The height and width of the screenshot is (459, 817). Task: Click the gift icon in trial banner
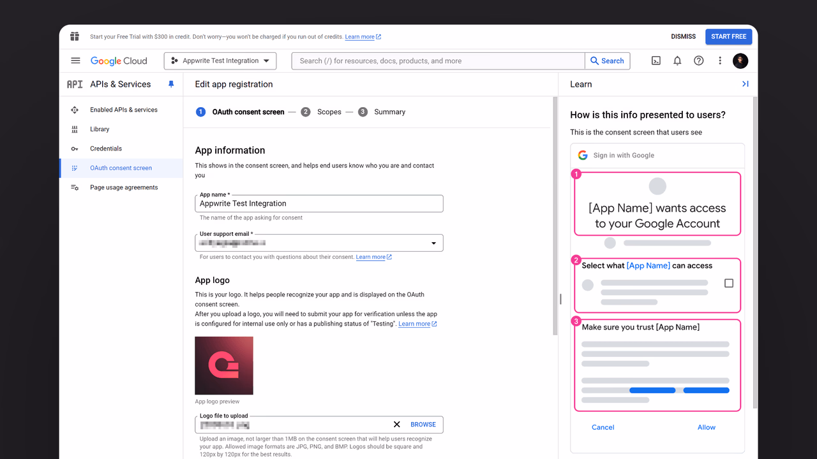[x=75, y=36]
